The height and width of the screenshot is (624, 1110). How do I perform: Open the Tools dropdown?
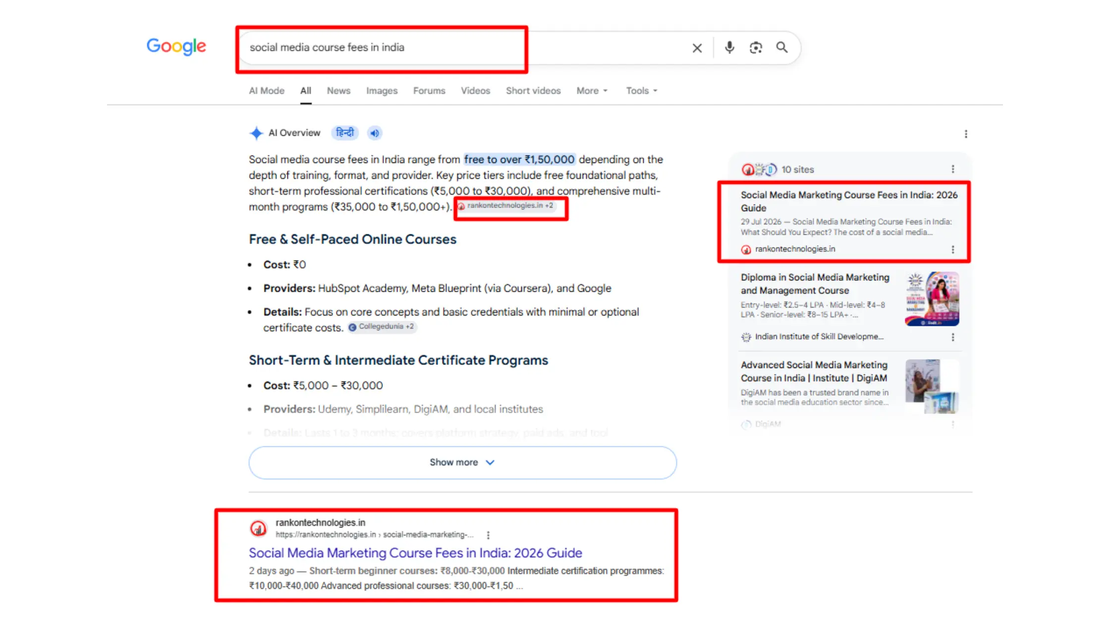coord(641,91)
